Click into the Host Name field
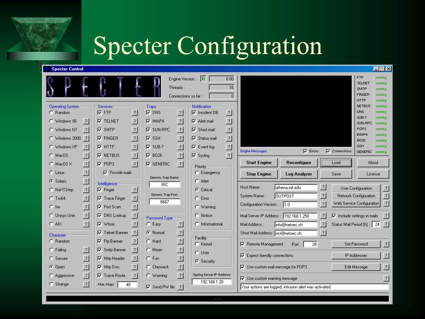Screen dimensions: 425x319 (x=296, y=187)
